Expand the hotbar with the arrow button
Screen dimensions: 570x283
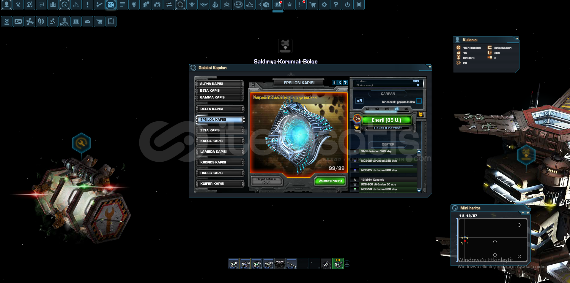(347, 263)
